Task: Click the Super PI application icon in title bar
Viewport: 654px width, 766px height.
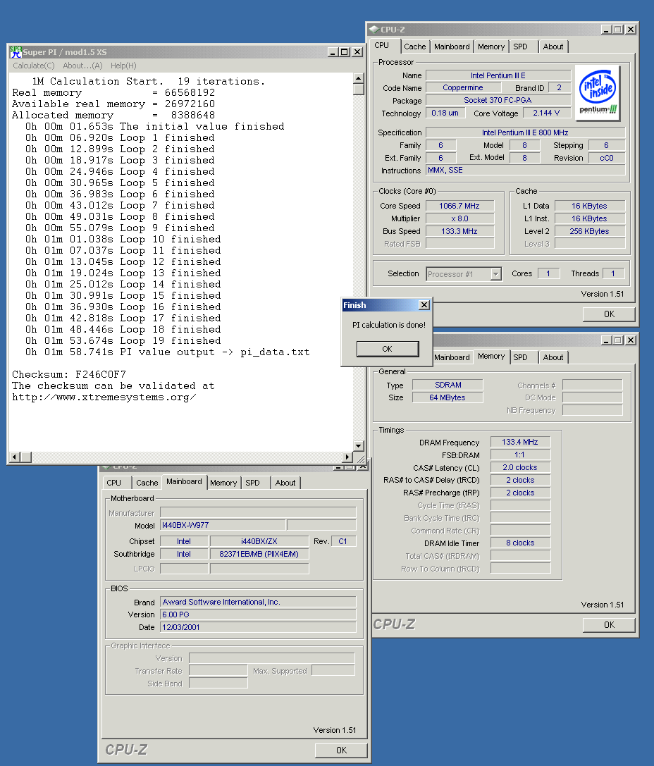Action: pyautogui.click(x=16, y=51)
